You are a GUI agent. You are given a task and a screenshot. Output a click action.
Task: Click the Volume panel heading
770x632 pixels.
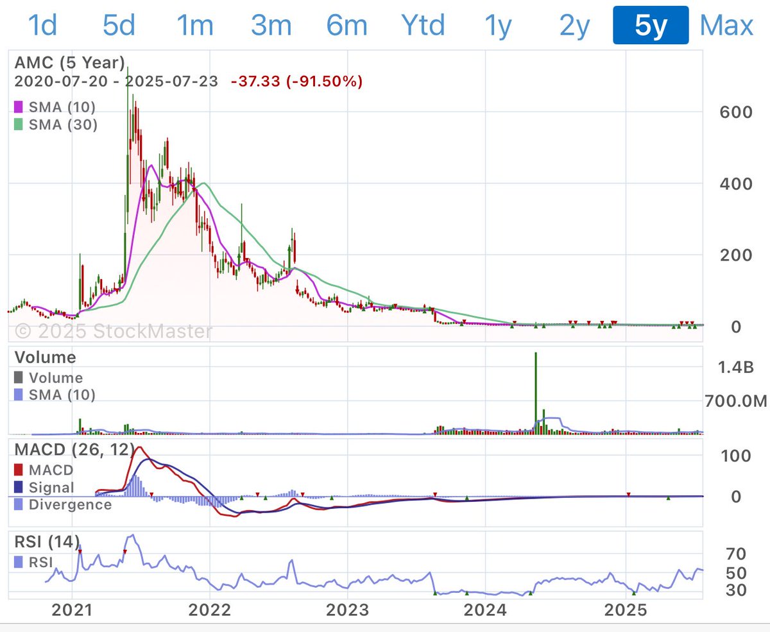point(45,357)
